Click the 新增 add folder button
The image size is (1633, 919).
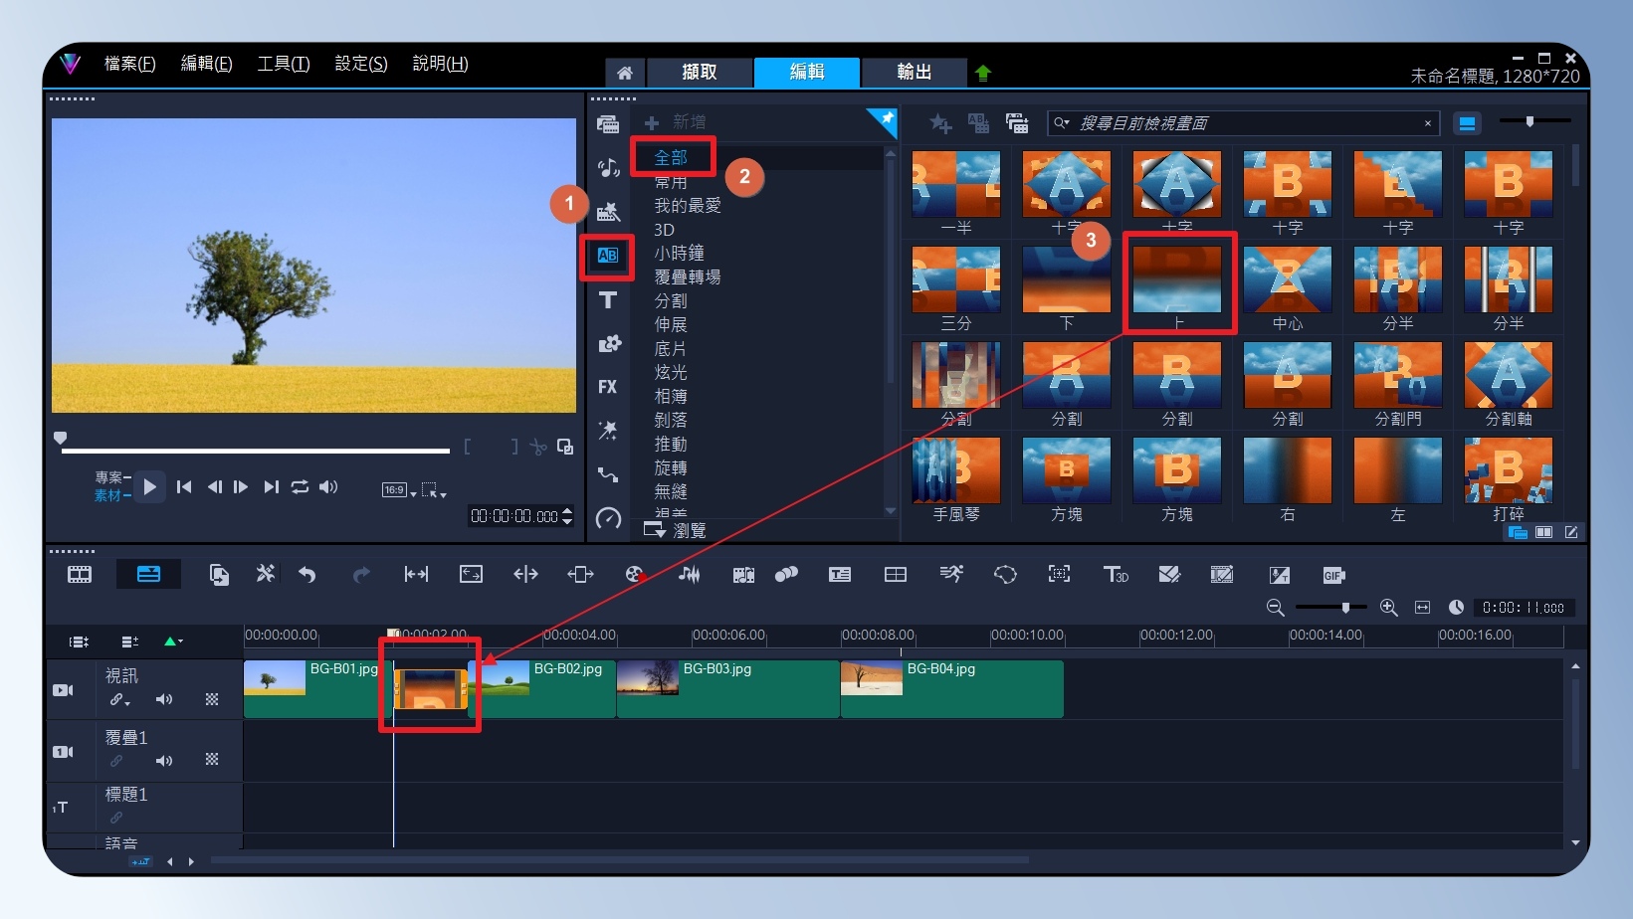tap(676, 122)
